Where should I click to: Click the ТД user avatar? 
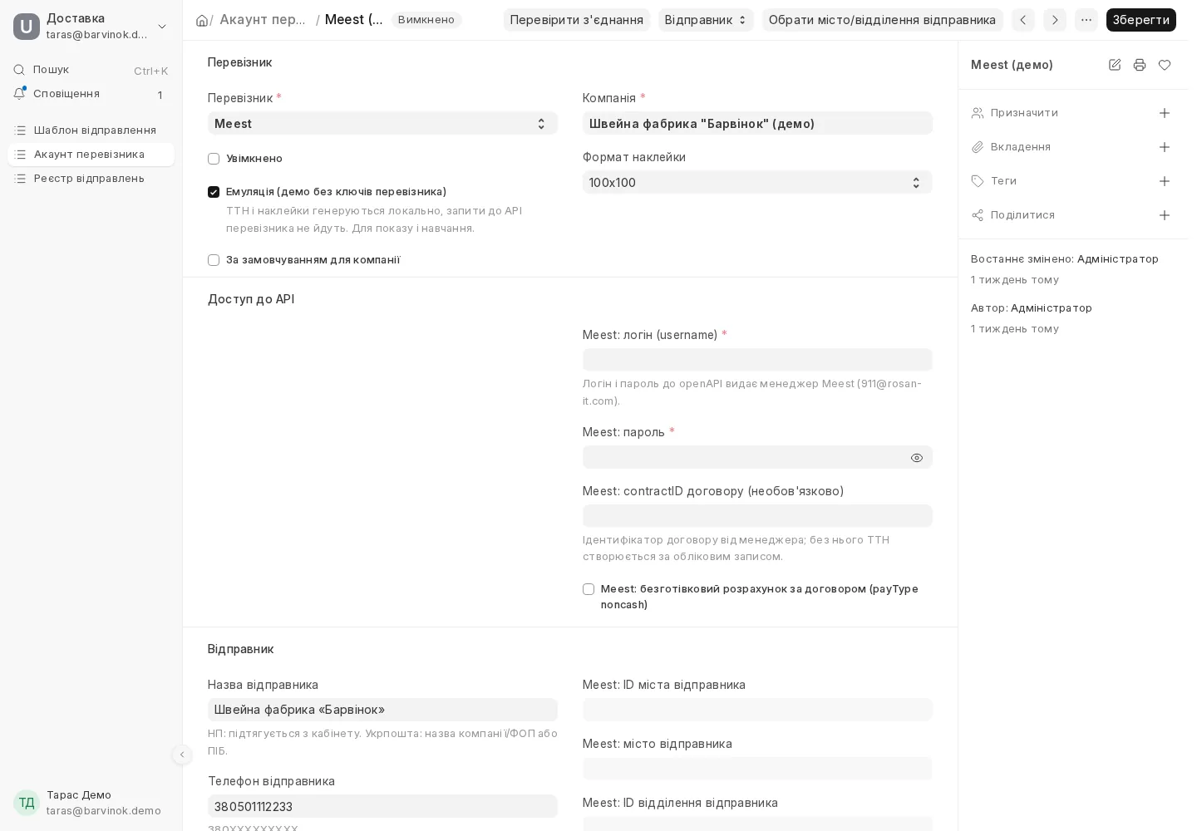(27, 803)
